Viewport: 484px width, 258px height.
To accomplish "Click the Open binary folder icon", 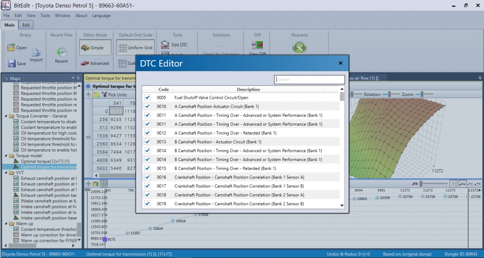I will coord(11,48).
